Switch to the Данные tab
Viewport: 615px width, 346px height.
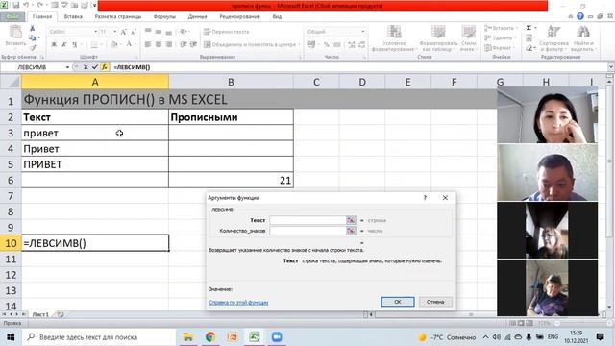tap(197, 16)
